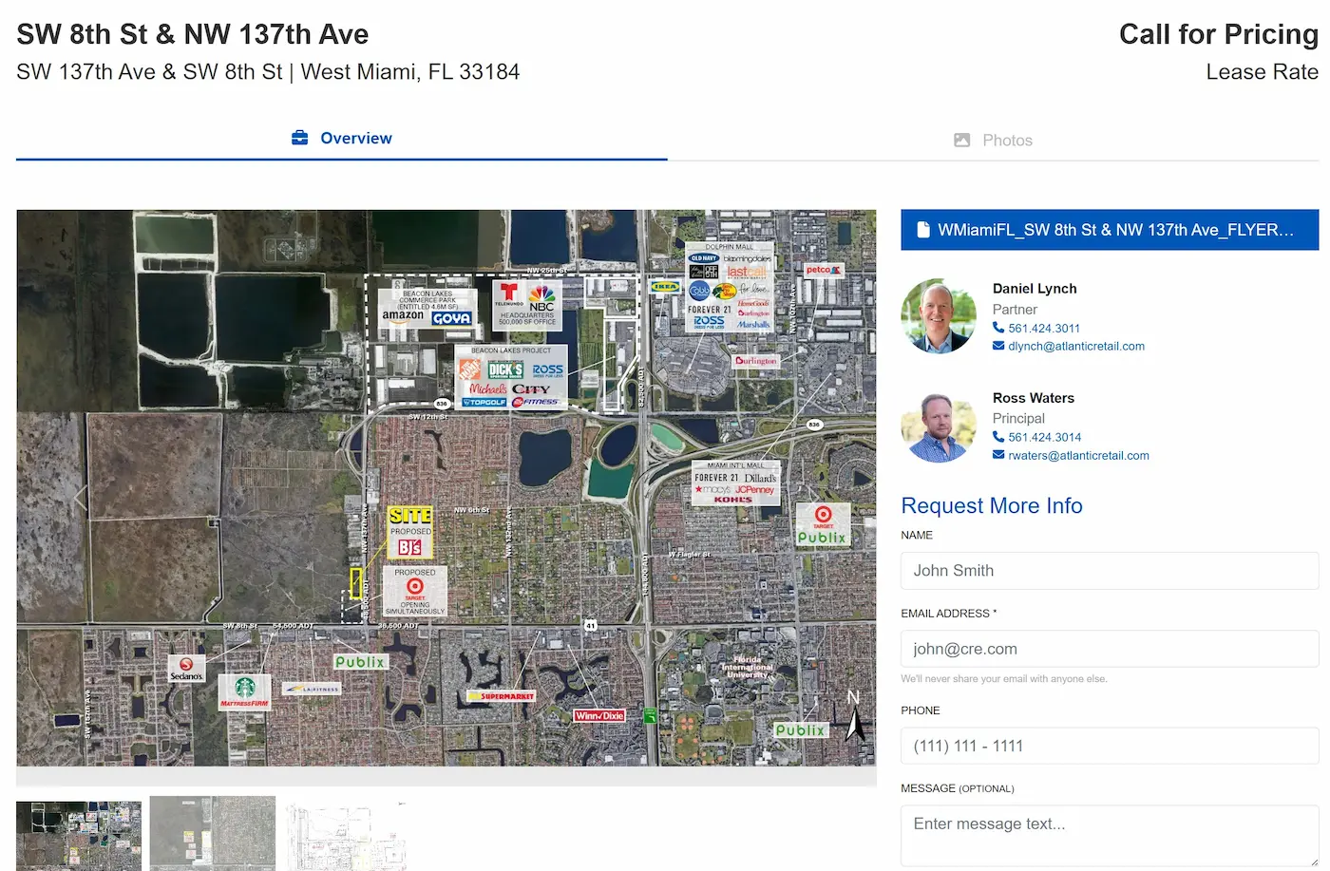Select the third site plan thumbnail

347,836
